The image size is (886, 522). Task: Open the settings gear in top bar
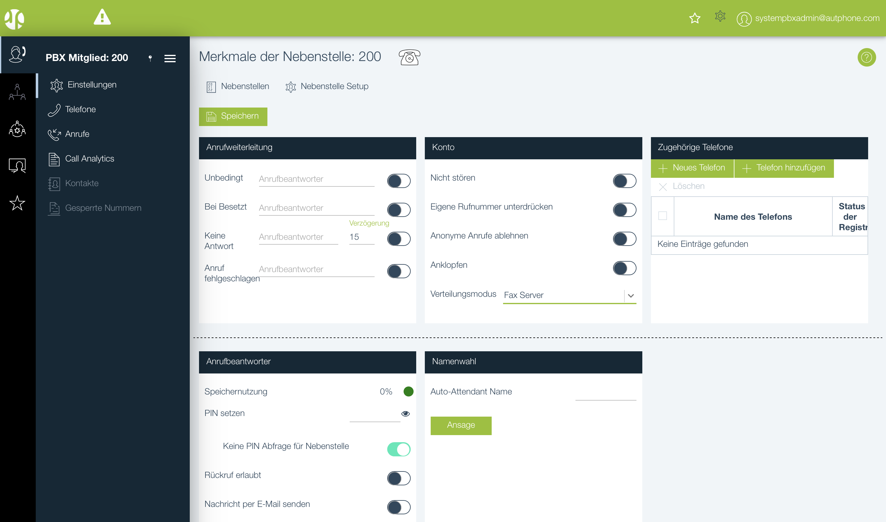coord(720,16)
